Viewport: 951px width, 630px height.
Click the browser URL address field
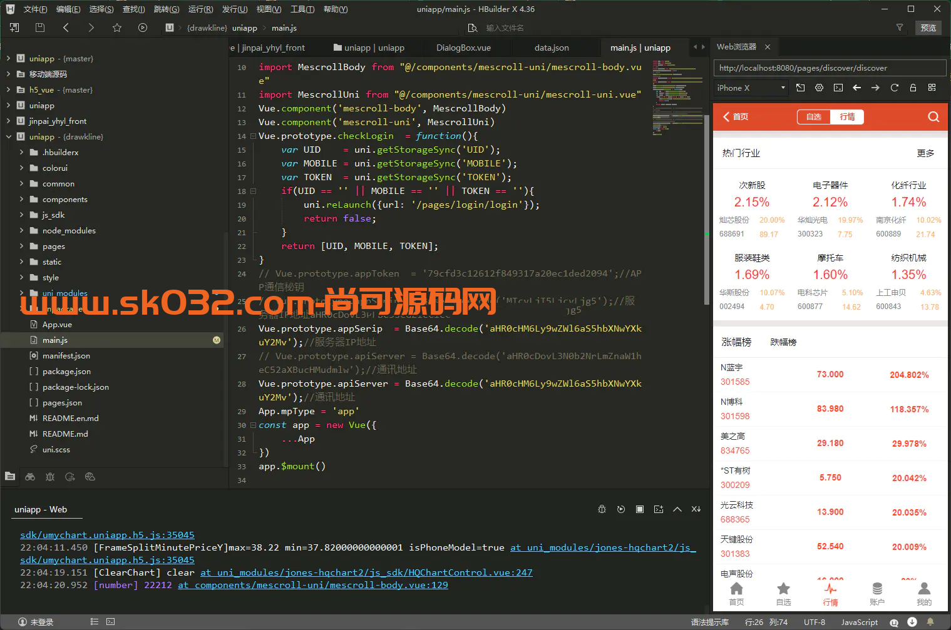point(830,68)
